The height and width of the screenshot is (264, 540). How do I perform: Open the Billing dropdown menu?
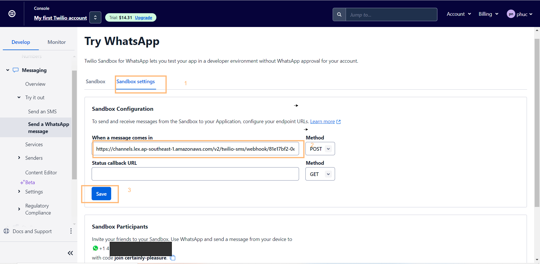[x=489, y=14]
